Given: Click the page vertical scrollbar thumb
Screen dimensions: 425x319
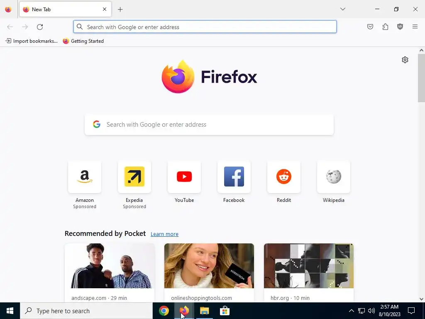Looking at the screenshot, I should click(421, 78).
